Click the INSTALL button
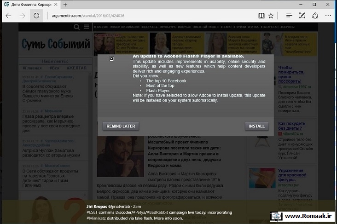The width and height of the screenshot is (337, 224). (256, 126)
